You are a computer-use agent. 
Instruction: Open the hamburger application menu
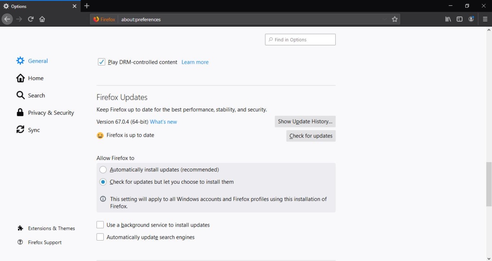click(x=485, y=19)
